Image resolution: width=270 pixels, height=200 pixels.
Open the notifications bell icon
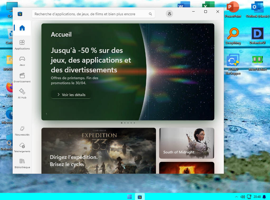pos(264,197)
